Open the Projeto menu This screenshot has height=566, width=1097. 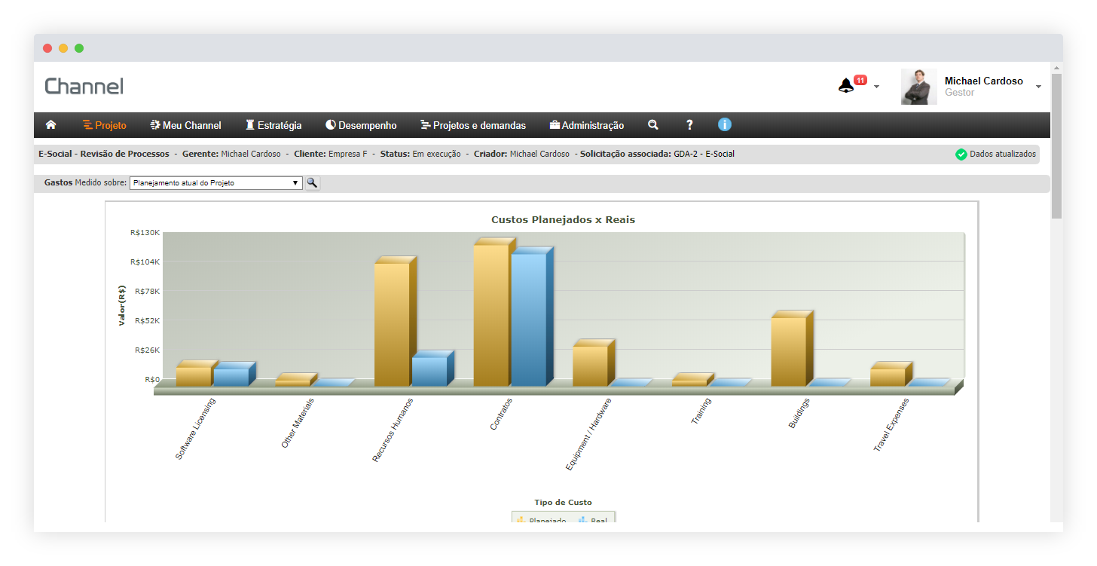coord(105,125)
